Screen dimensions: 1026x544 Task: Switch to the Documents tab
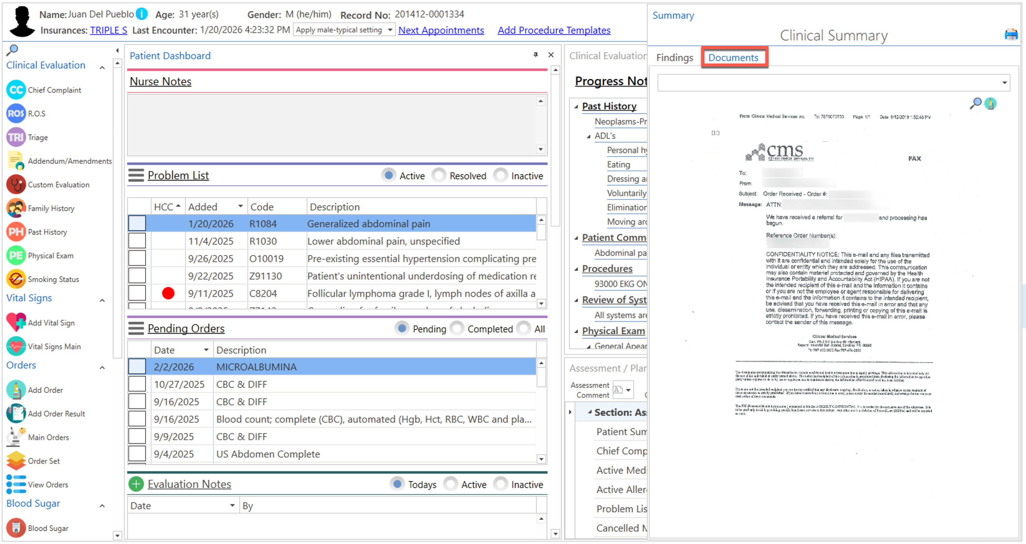733,58
